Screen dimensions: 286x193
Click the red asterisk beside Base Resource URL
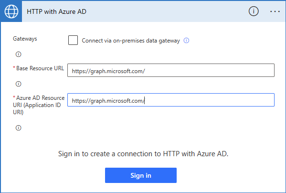click(14, 67)
